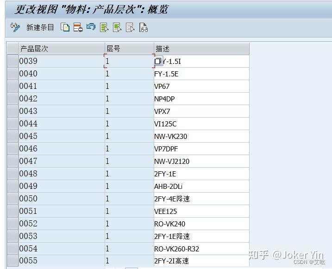The height and width of the screenshot is (269, 332).
Task: Select row 0050 using its row selector
Action: [x=13, y=199]
